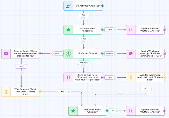Click the hourglass icon for Email click wait
Image resolution: width=169 pixels, height=118 pixels.
tap(6, 92)
